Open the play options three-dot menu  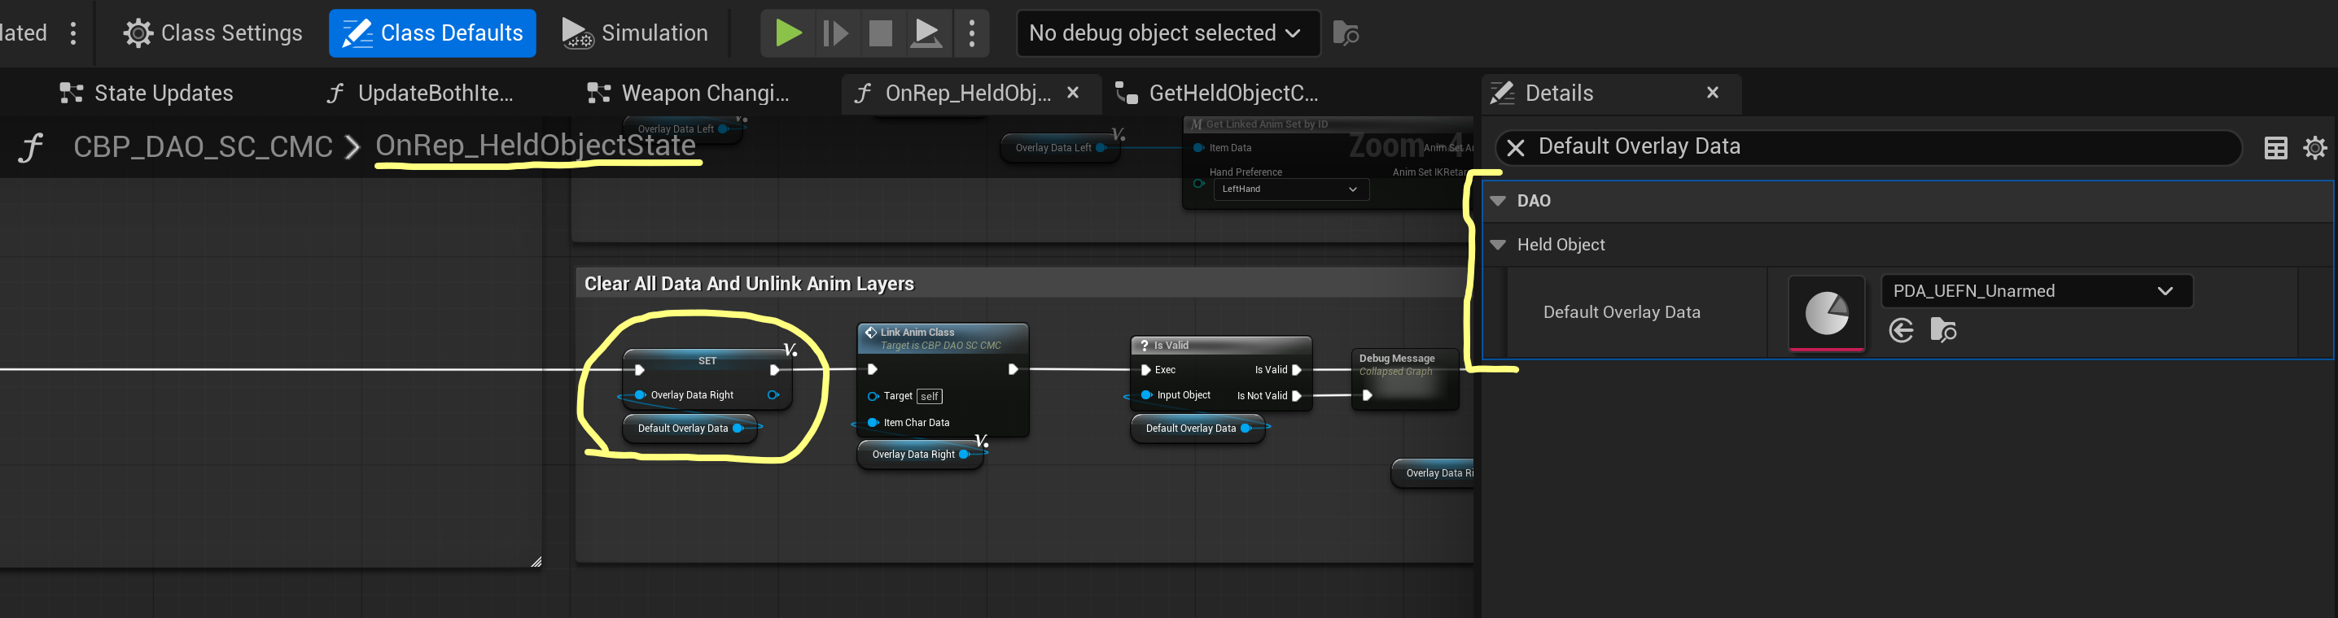(972, 33)
